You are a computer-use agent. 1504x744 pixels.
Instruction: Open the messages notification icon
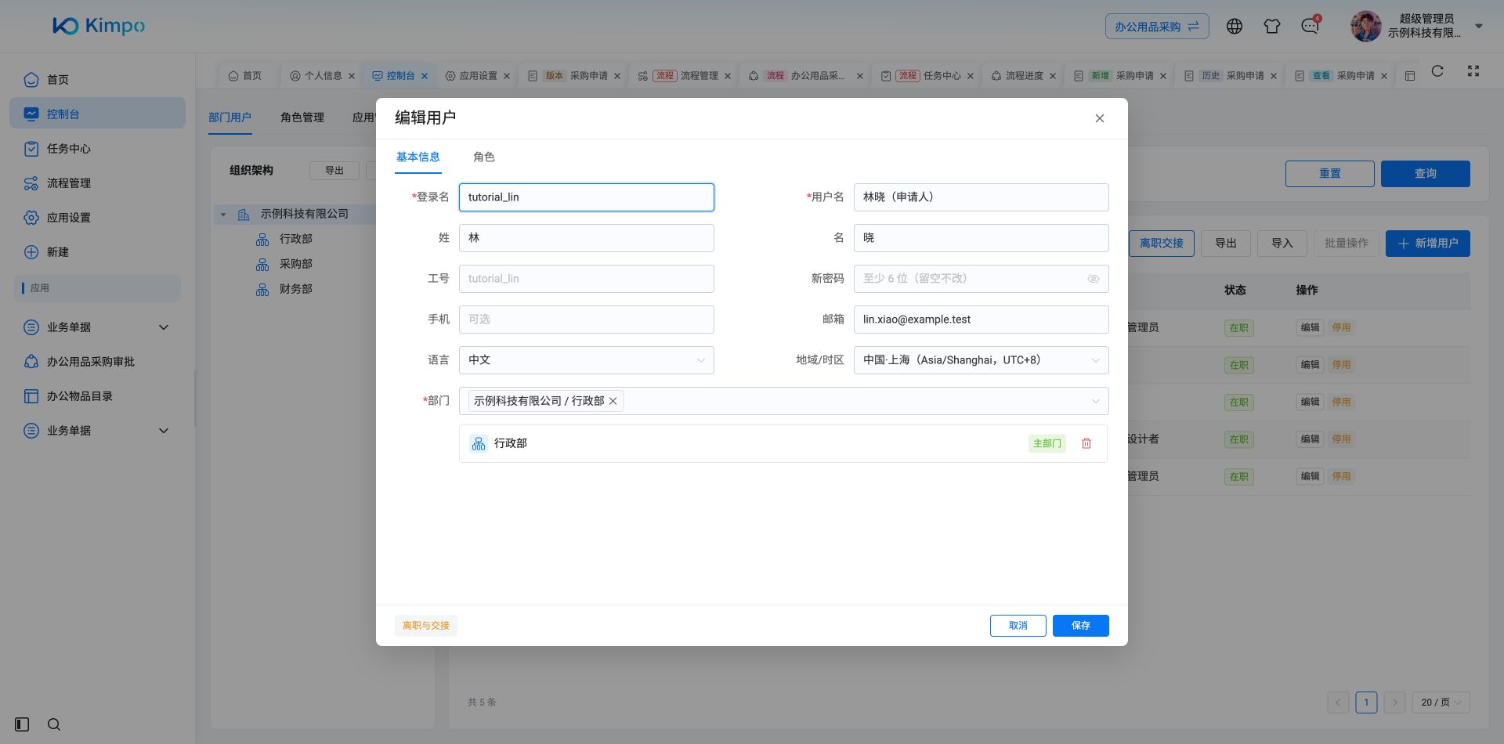point(1310,27)
